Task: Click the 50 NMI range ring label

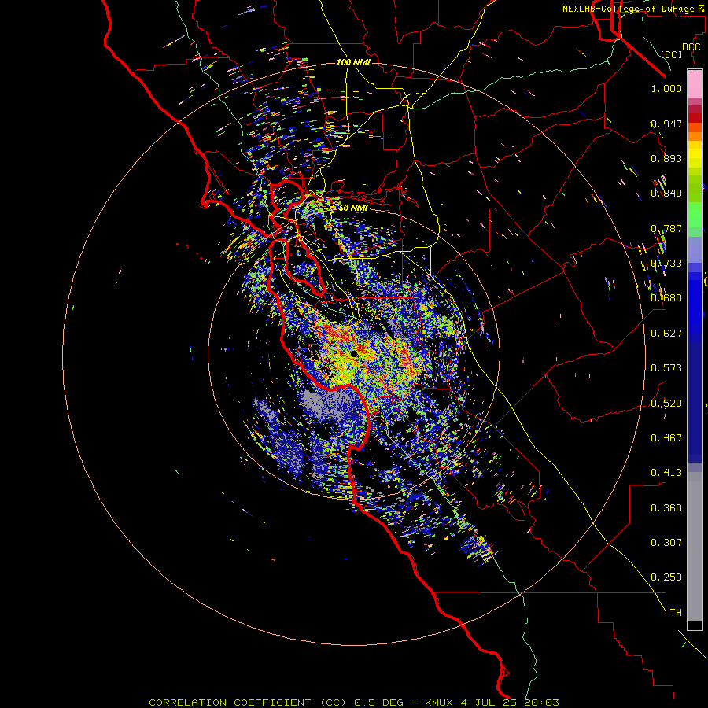Action: point(353,208)
